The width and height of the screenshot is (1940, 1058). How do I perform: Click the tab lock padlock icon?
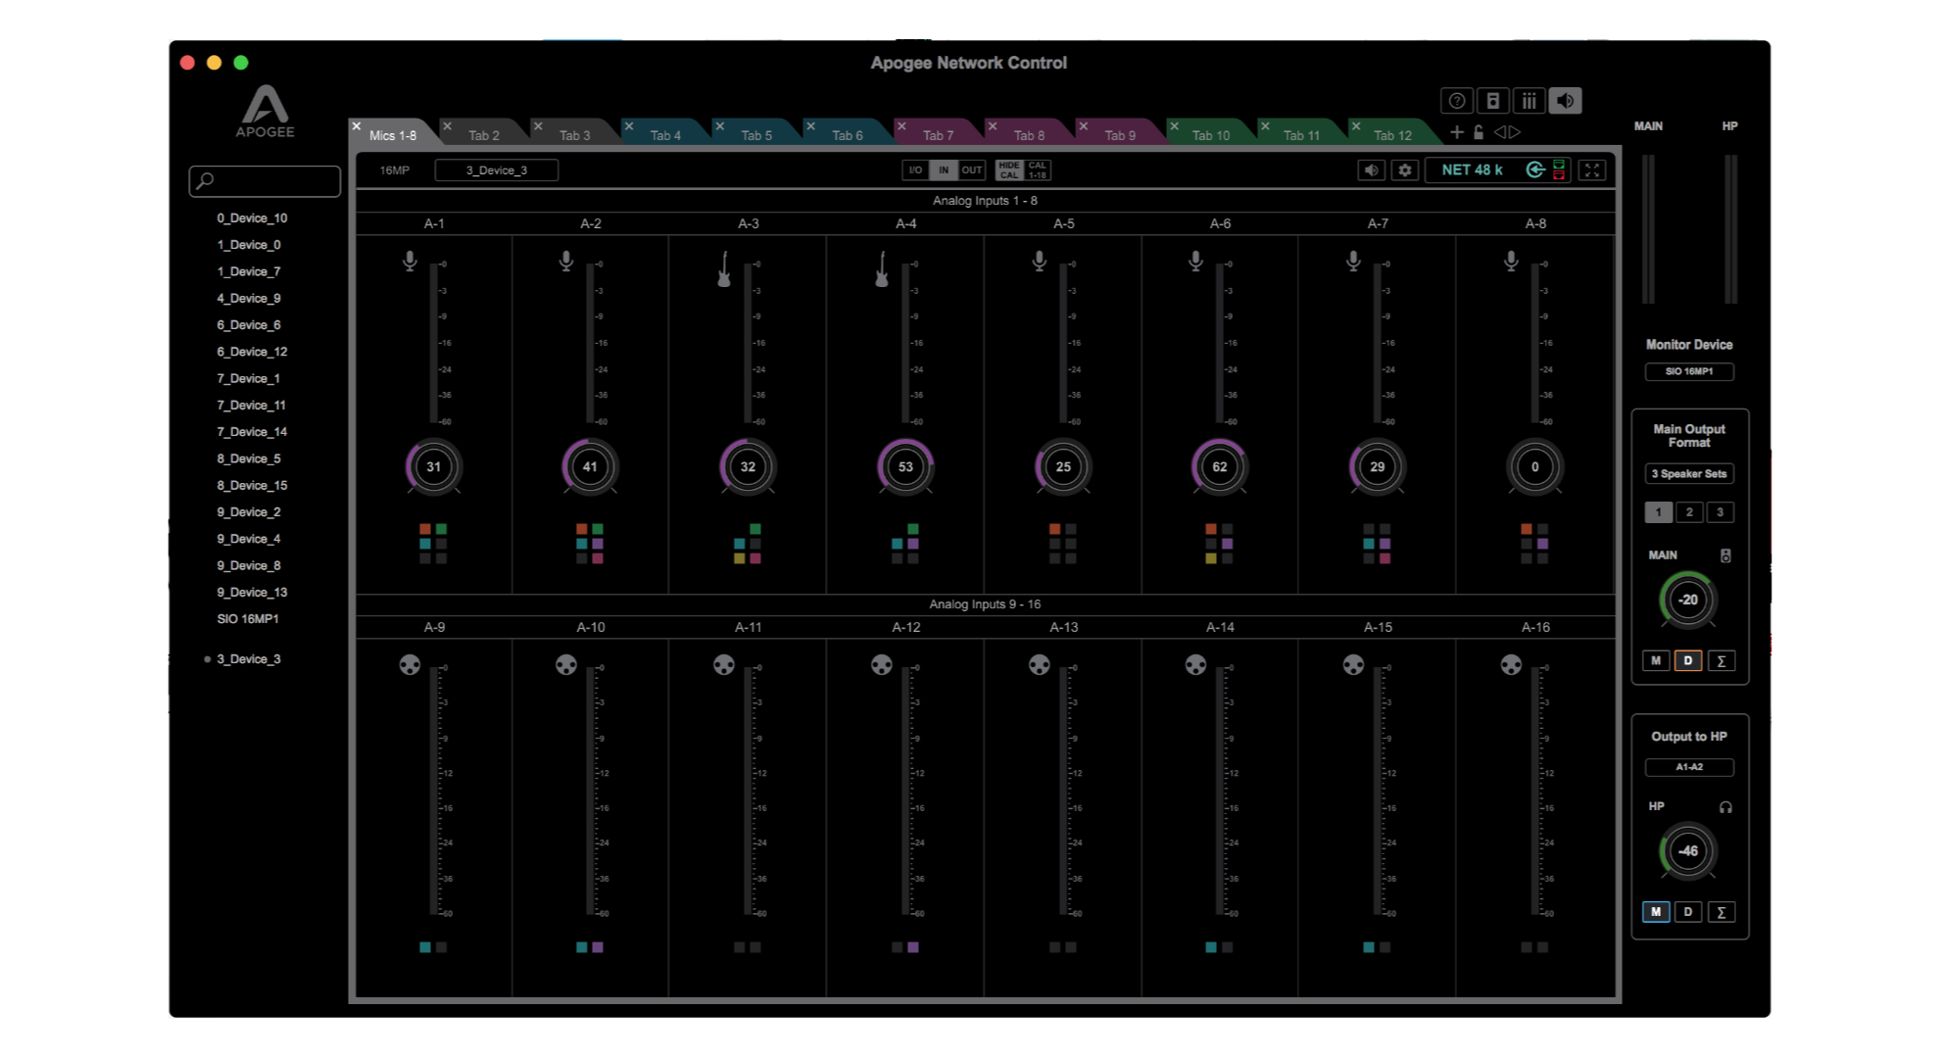pyautogui.click(x=1479, y=131)
